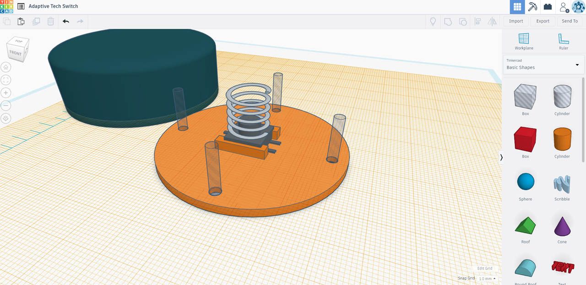Select the Flip/Mirror tool

492,21
